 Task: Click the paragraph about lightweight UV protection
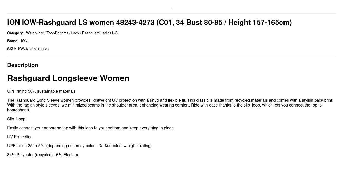170,105
